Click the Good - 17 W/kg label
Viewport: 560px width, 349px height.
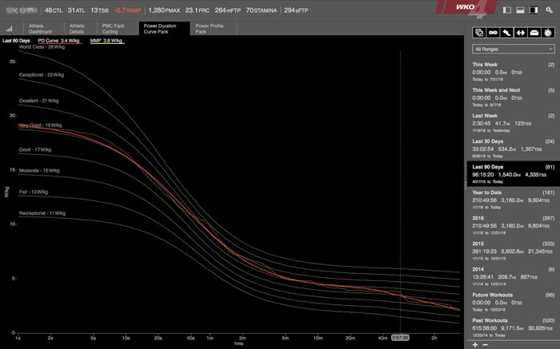(35, 149)
